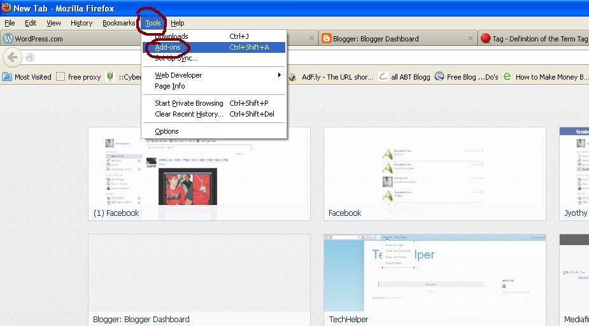Open Blogger Dashboard thumbnail tile
The image size is (589, 326).
(x=199, y=280)
